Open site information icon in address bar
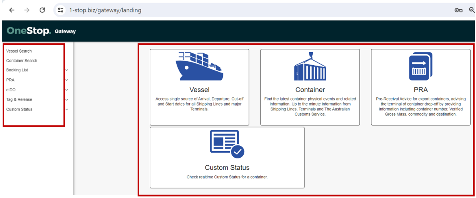 point(60,10)
